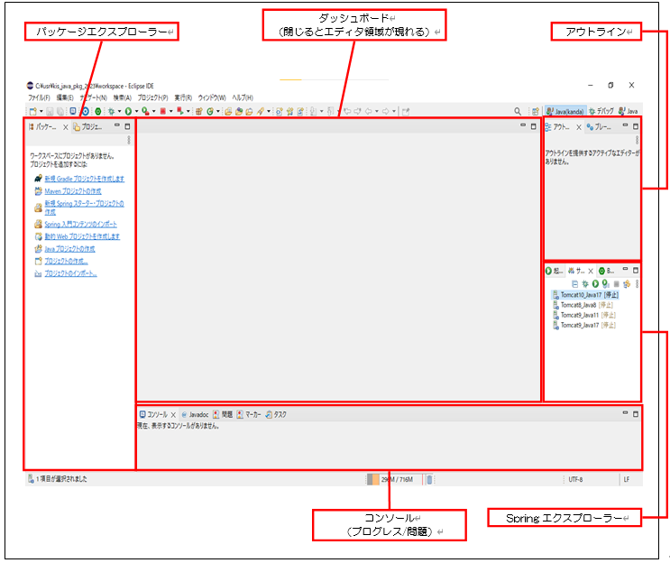The image size is (670, 563).
Task: Open the プロジェクト(P) menu
Action: 152,97
